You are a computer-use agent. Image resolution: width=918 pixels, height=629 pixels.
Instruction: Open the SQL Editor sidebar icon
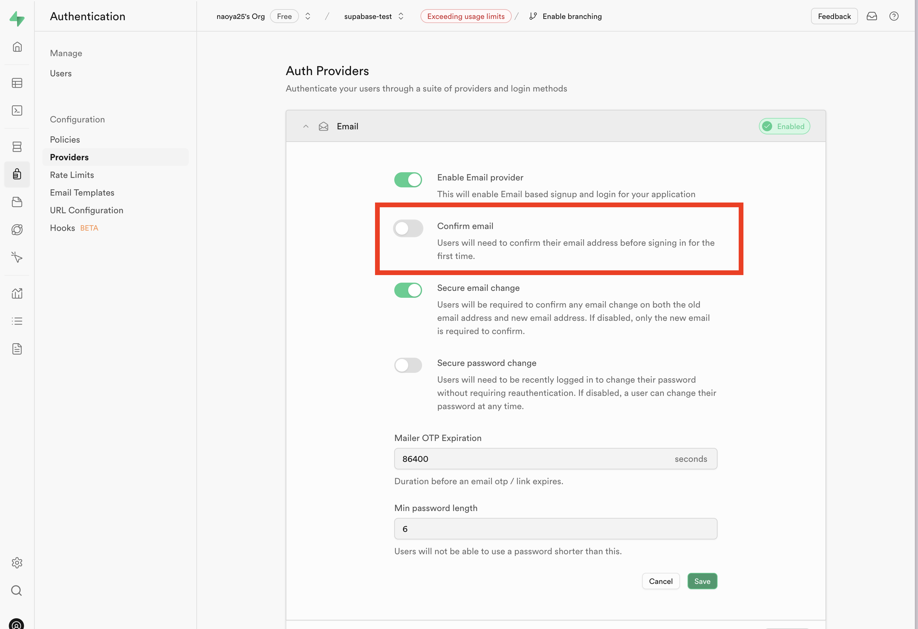click(17, 110)
